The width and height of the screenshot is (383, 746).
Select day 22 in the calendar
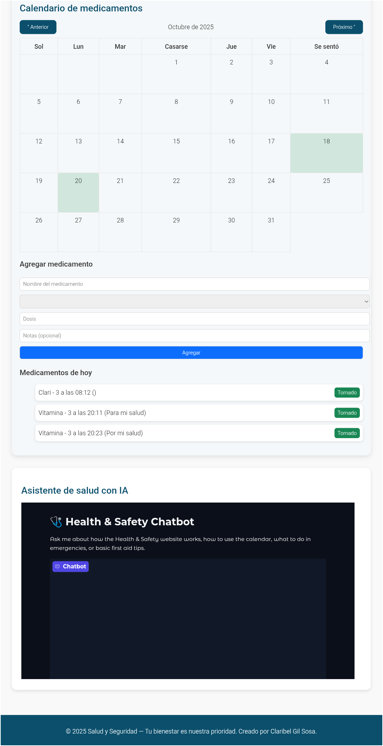pyautogui.click(x=176, y=193)
